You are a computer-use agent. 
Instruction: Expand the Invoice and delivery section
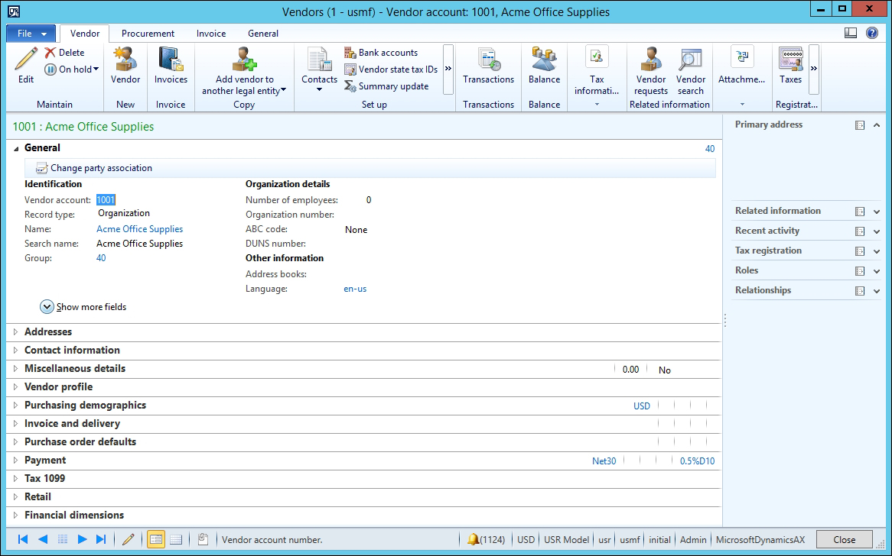coord(16,423)
